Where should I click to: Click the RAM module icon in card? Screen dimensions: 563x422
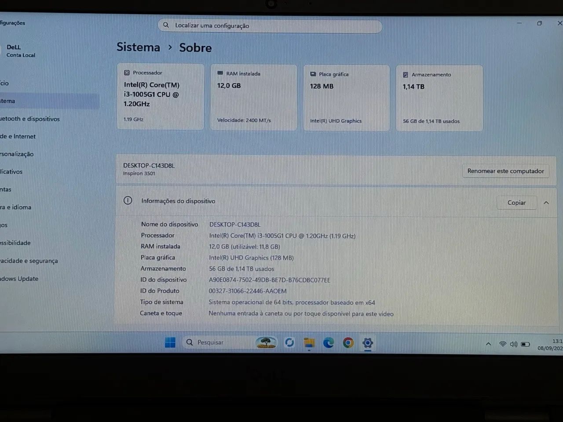[x=220, y=73]
